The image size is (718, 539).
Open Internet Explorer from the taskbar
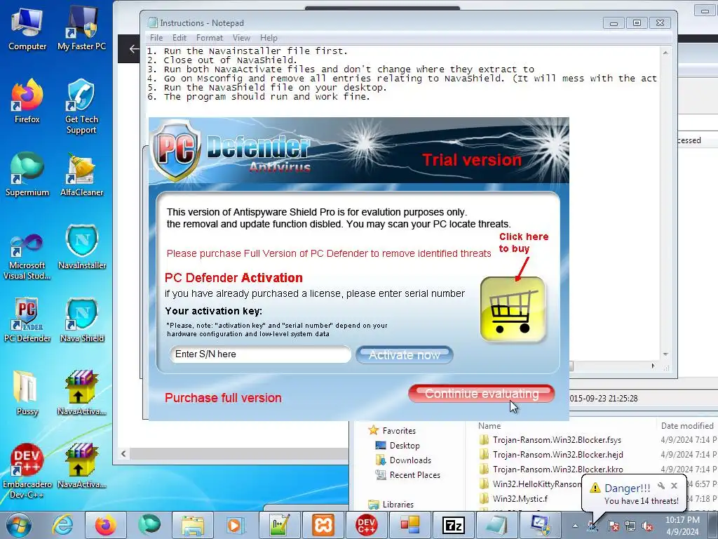(x=62, y=525)
